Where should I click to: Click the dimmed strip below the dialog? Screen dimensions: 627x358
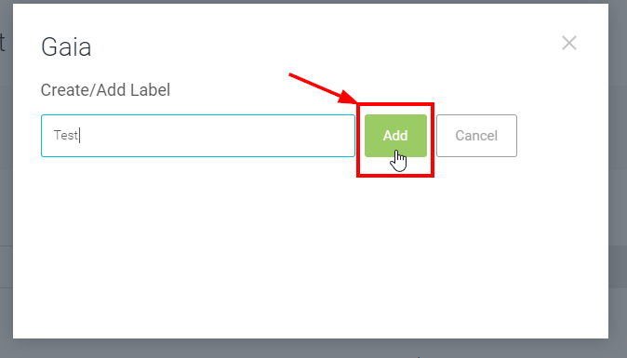click(313, 349)
